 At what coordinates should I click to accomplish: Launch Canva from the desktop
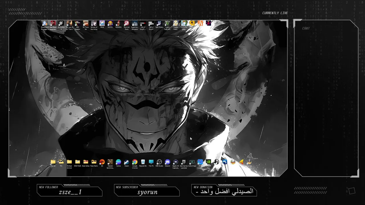point(118,163)
